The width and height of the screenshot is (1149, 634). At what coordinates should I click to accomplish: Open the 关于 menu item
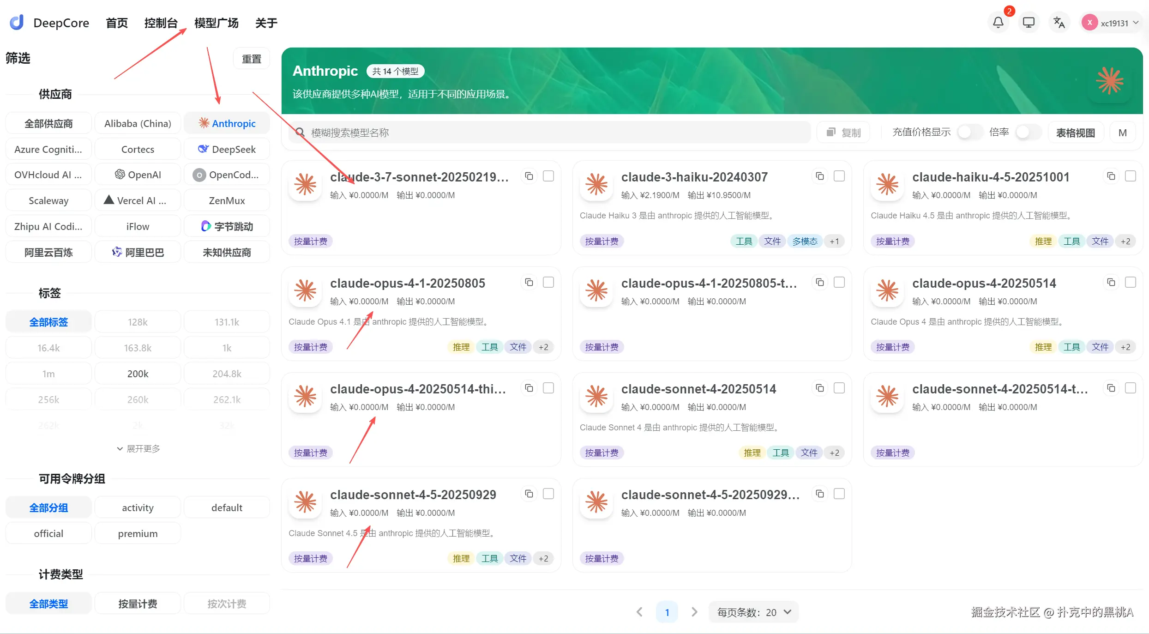tap(266, 23)
